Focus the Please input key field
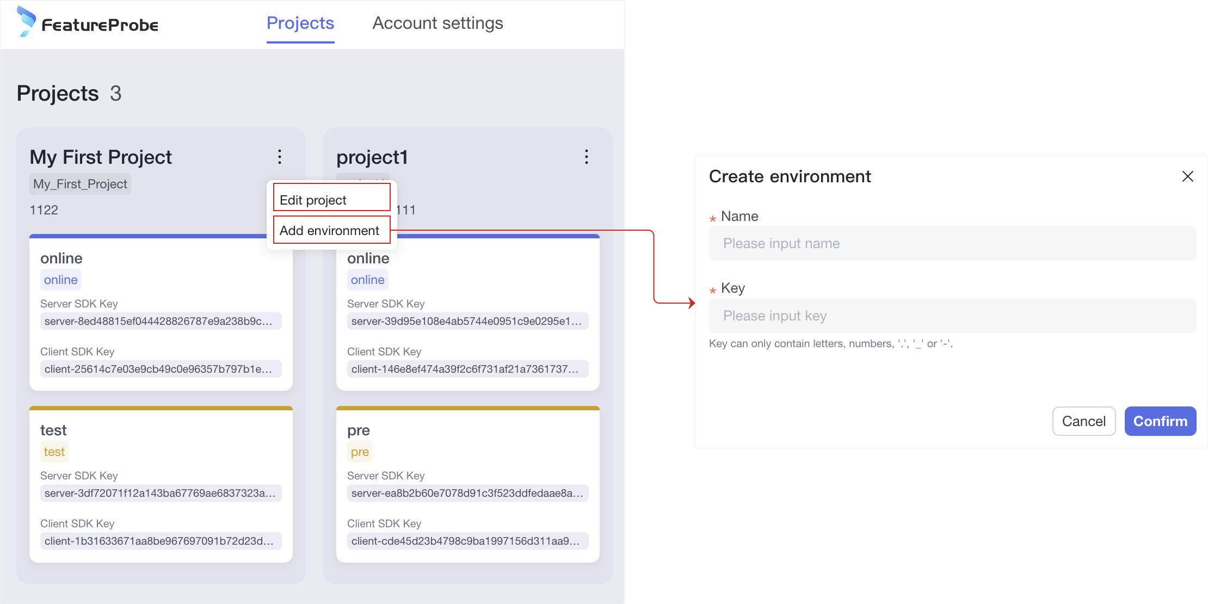 [x=952, y=316]
